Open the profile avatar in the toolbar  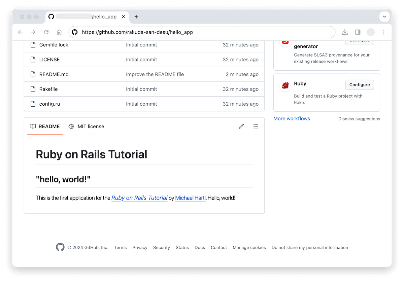(371, 32)
